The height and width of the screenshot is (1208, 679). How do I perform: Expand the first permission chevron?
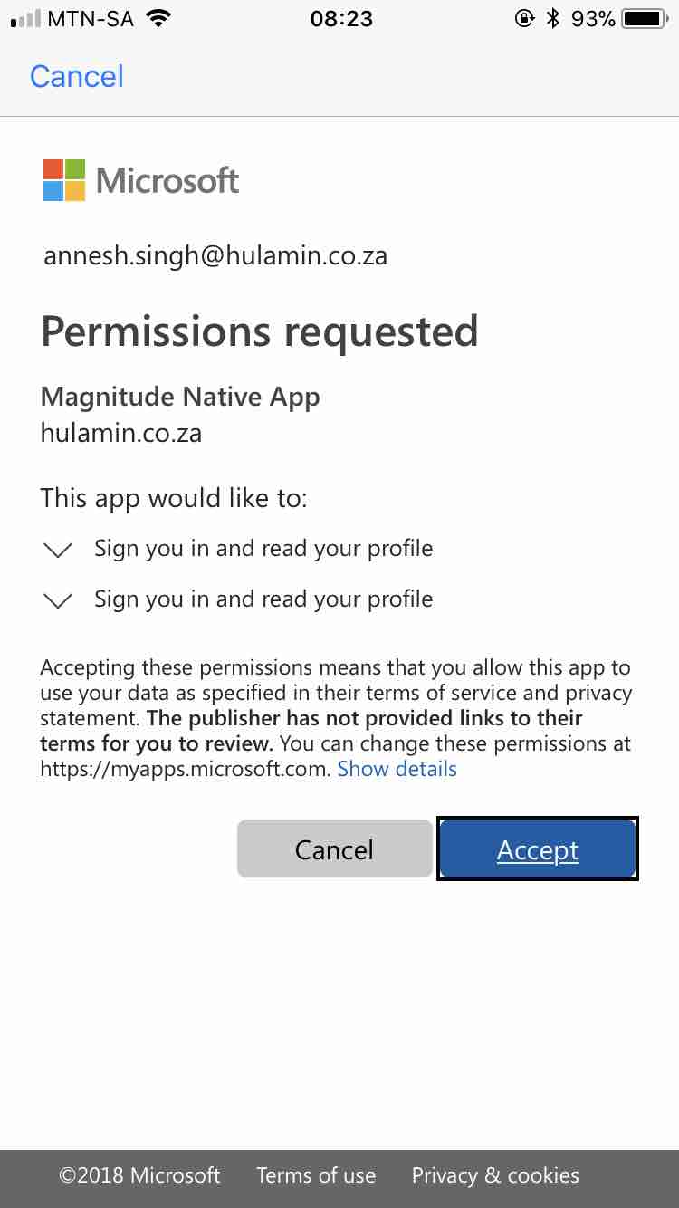(58, 550)
